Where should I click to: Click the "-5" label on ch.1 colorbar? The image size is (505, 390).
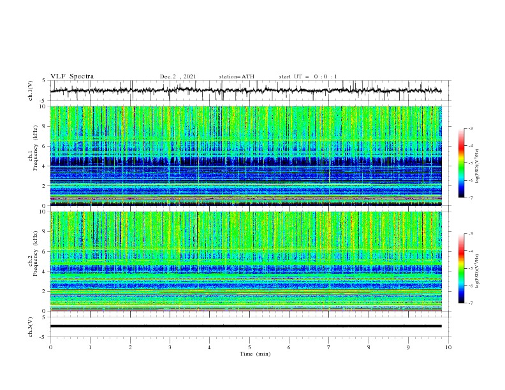471,163
